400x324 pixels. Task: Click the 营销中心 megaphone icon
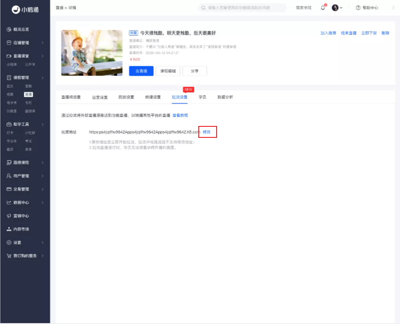9,216
